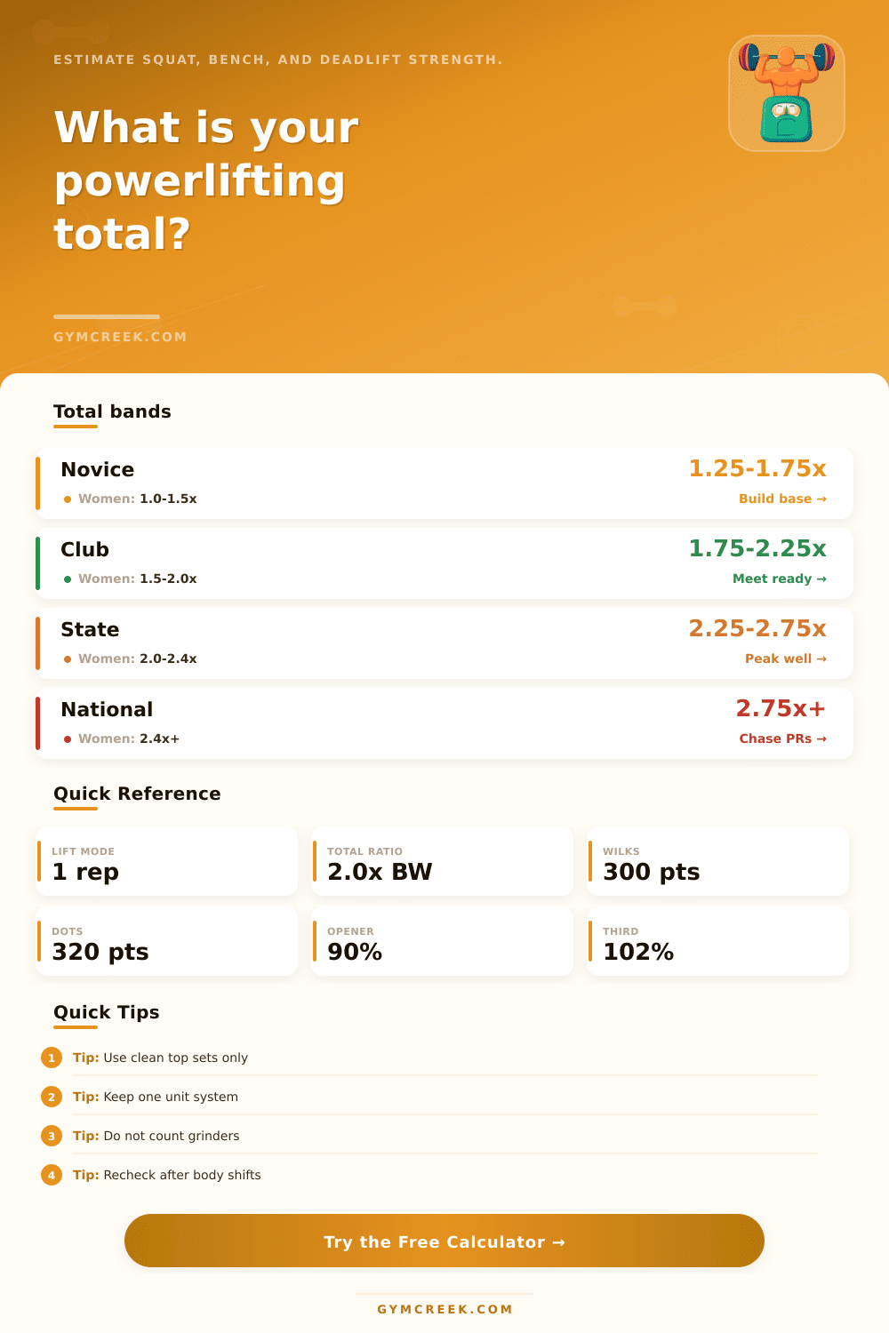The height and width of the screenshot is (1333, 889).
Task: Open the Quick Reference section heading
Action: (137, 793)
